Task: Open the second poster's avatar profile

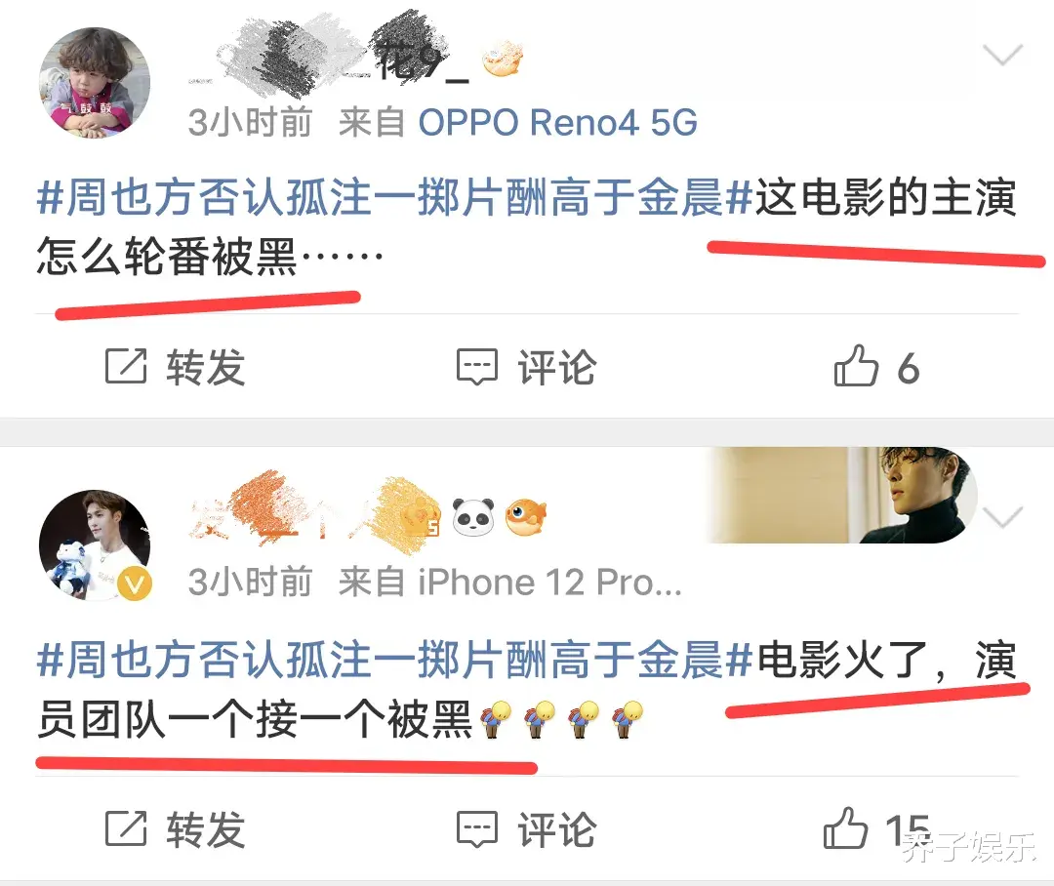Action: coord(94,544)
